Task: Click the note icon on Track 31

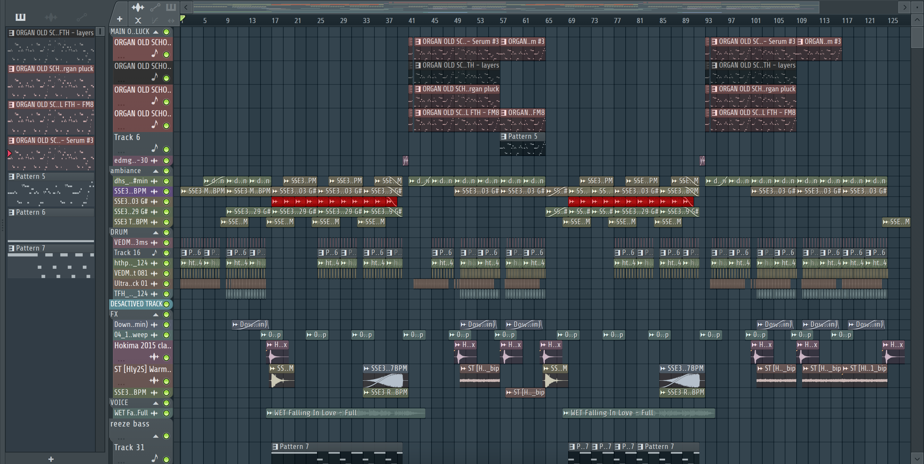Action: [x=155, y=458]
